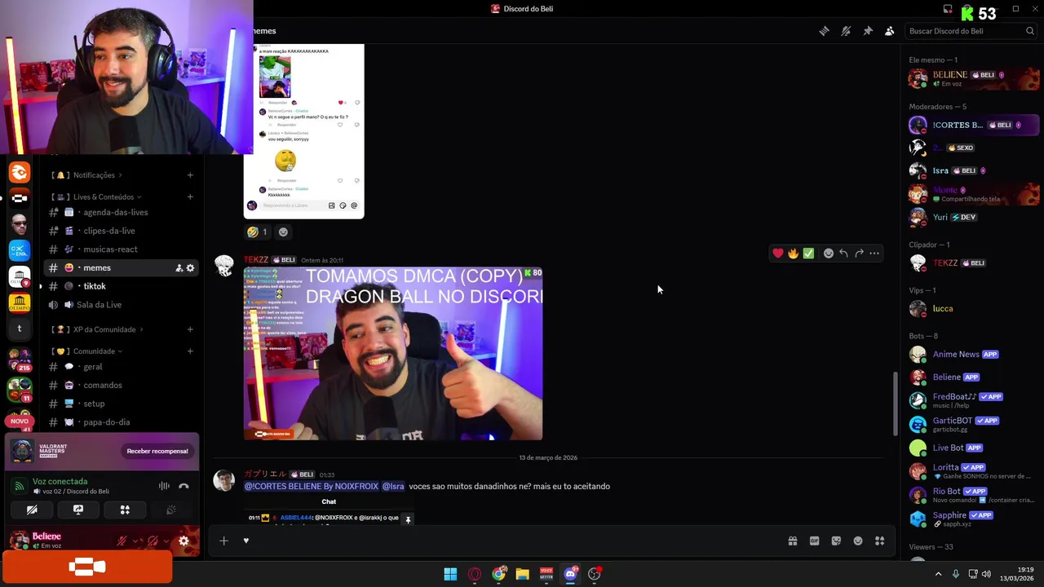Screen dimensions: 1044x587
Task: Open volume control in system tray
Action: click(x=986, y=574)
